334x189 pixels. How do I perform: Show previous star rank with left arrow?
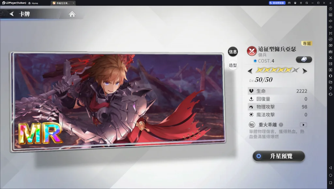pyautogui.click(x=250, y=71)
